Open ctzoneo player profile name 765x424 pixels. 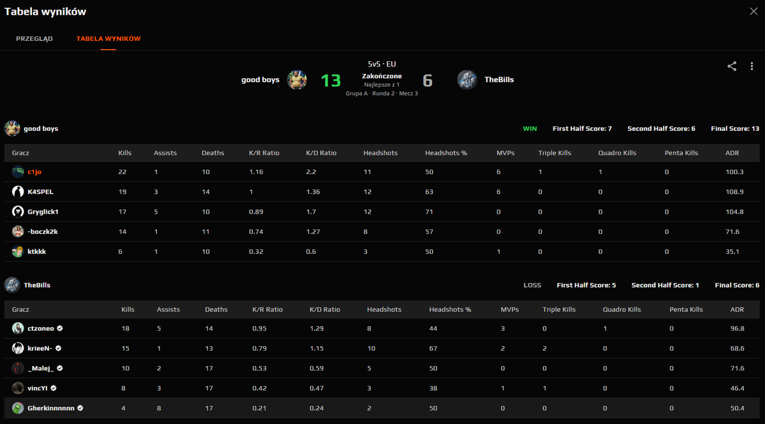pyautogui.click(x=41, y=328)
